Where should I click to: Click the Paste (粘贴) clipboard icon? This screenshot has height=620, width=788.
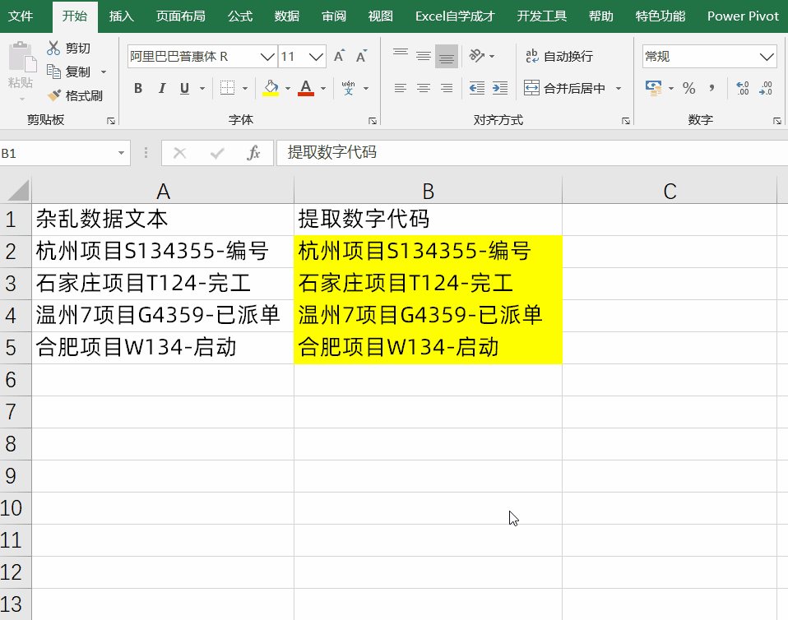coord(21,56)
